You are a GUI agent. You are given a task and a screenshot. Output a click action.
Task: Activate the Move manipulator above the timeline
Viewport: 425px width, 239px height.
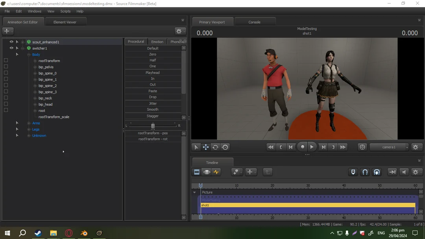tap(206, 147)
